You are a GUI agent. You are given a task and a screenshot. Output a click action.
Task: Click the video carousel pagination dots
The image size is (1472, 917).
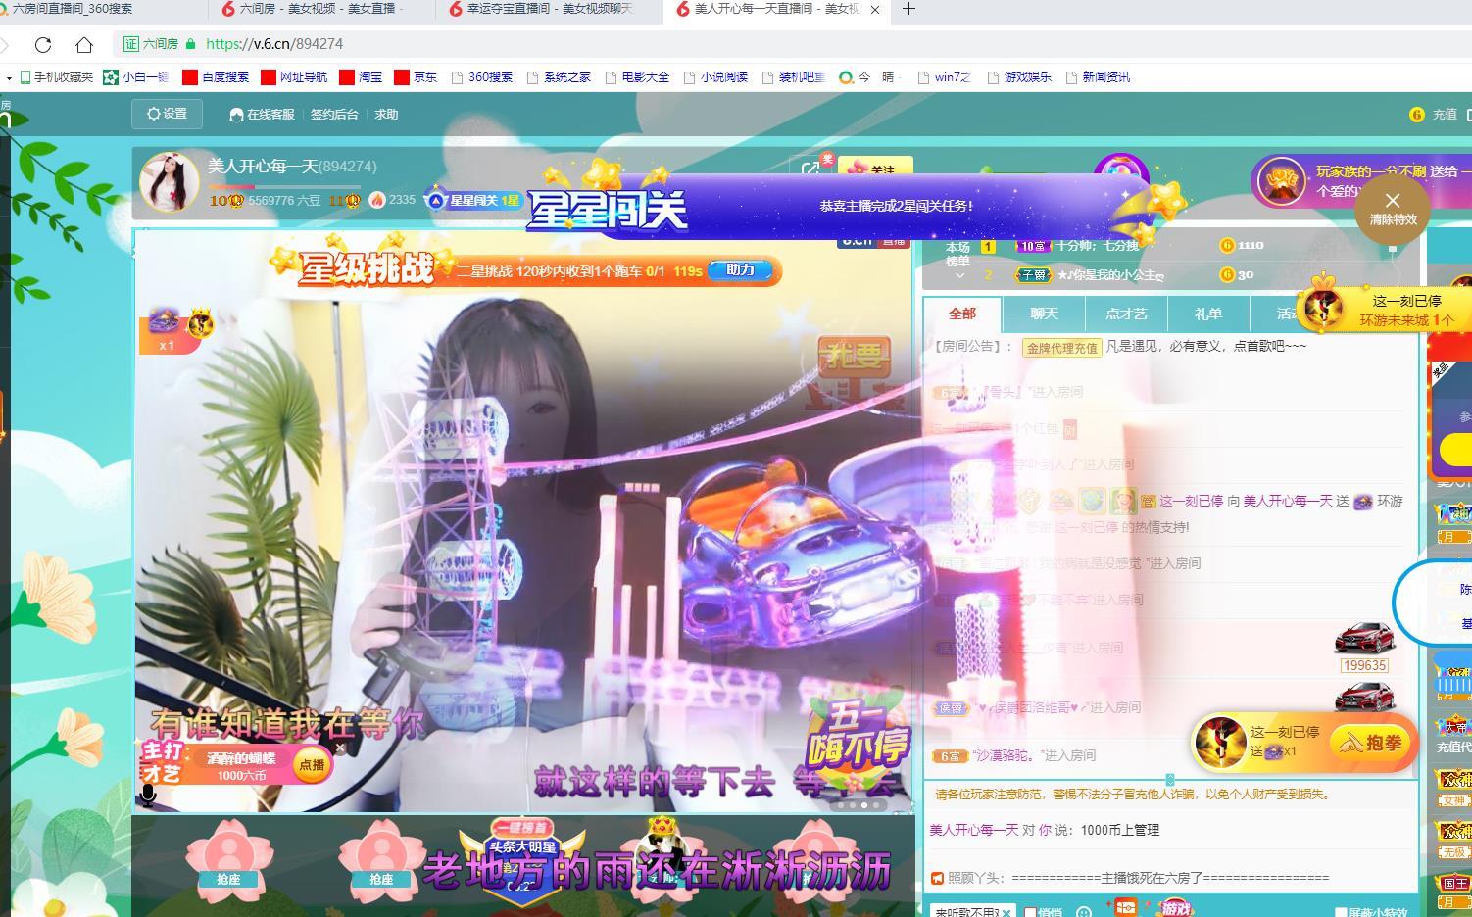coord(858,805)
